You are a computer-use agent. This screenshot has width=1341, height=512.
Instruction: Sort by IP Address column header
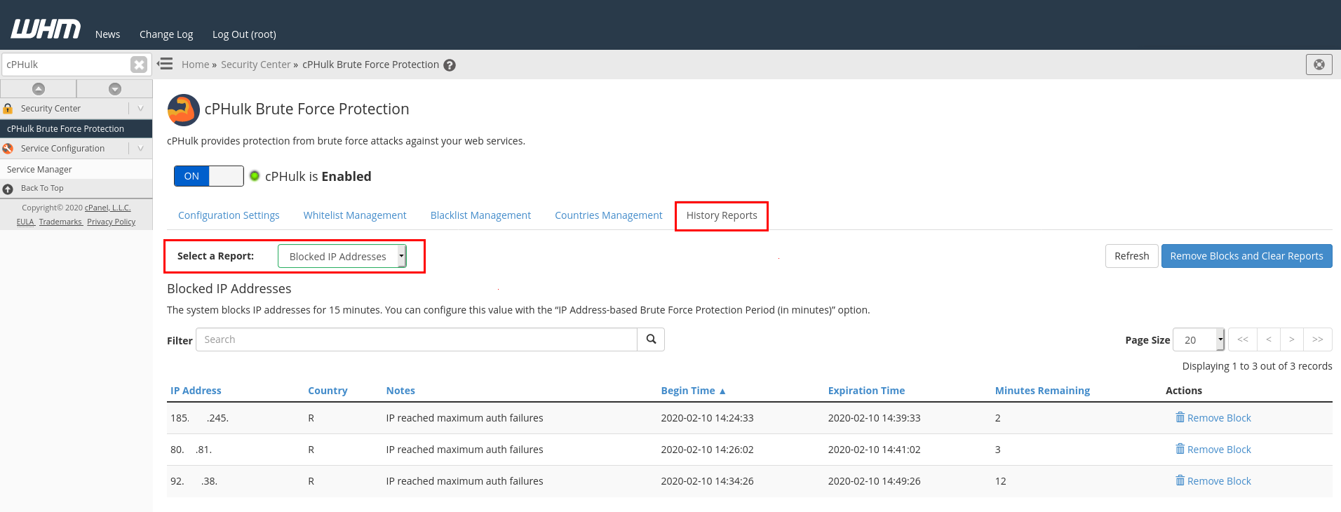click(x=196, y=391)
